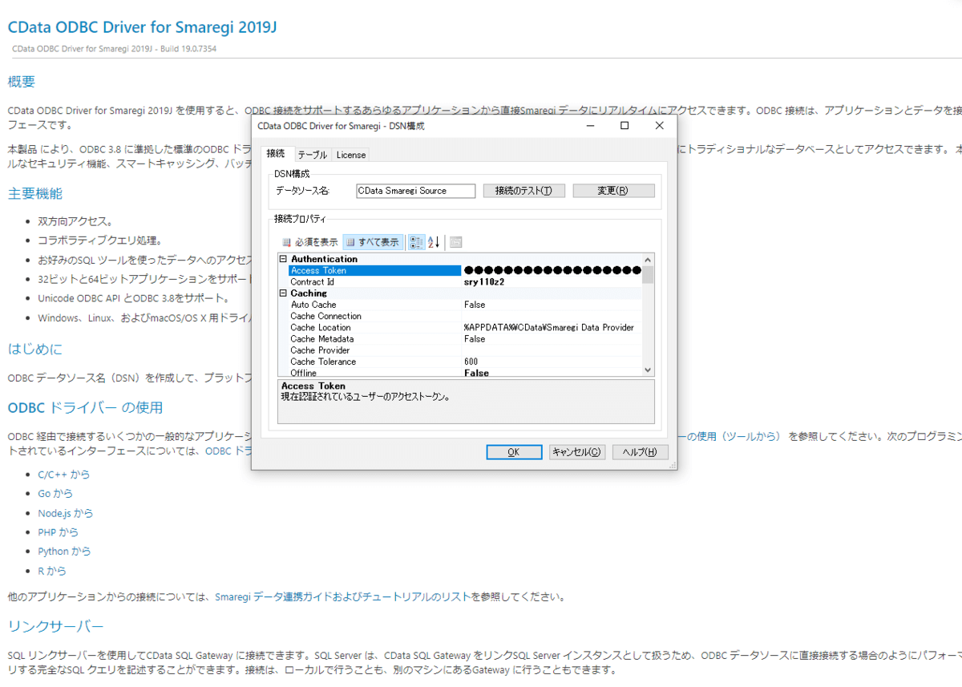962x687 pixels.
Task: Maximize the DSN構成 dialog window
Action: [624, 126]
